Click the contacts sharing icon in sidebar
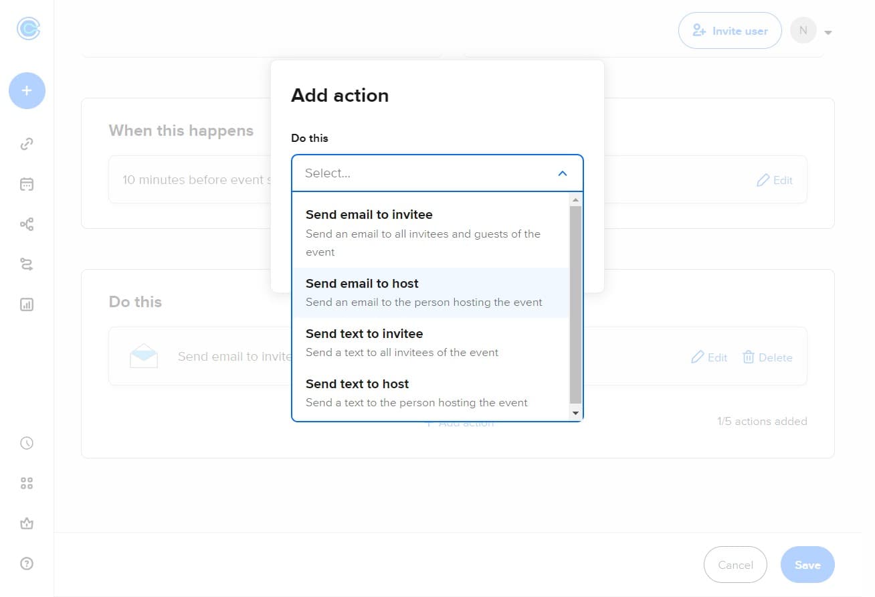This screenshot has width=875, height=597. click(x=26, y=224)
